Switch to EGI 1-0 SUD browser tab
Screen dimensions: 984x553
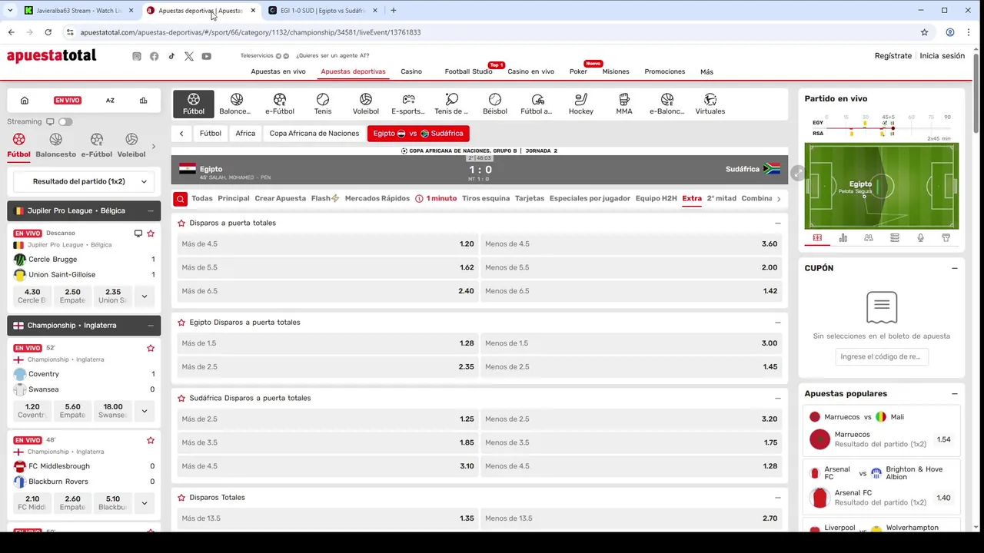[x=323, y=11]
